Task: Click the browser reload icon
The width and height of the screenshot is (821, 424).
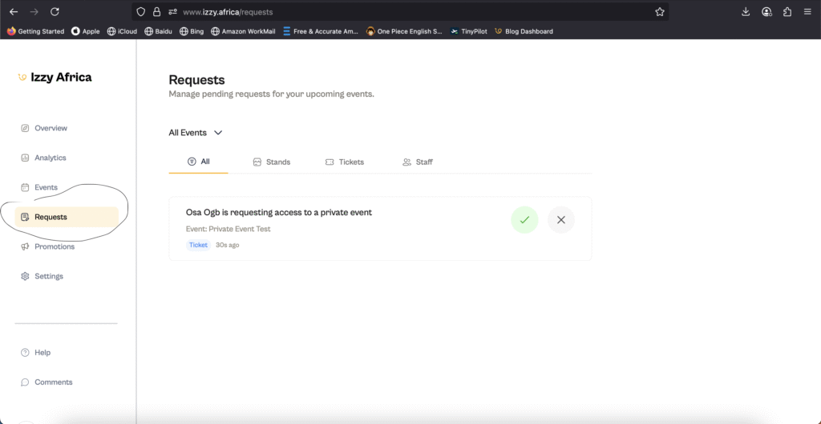Action: tap(55, 12)
